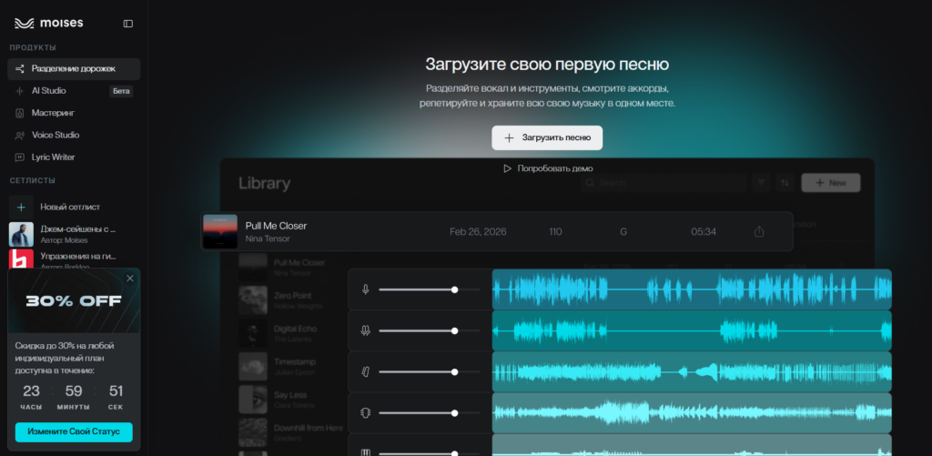Click the Zero Point cover thumbnail

(253, 300)
